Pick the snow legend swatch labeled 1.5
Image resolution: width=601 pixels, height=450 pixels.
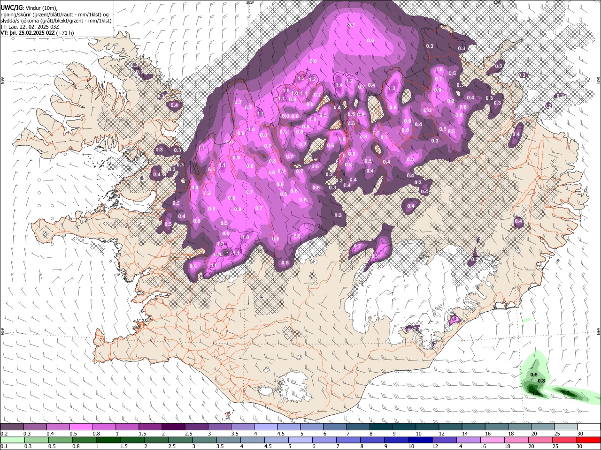[150, 427]
